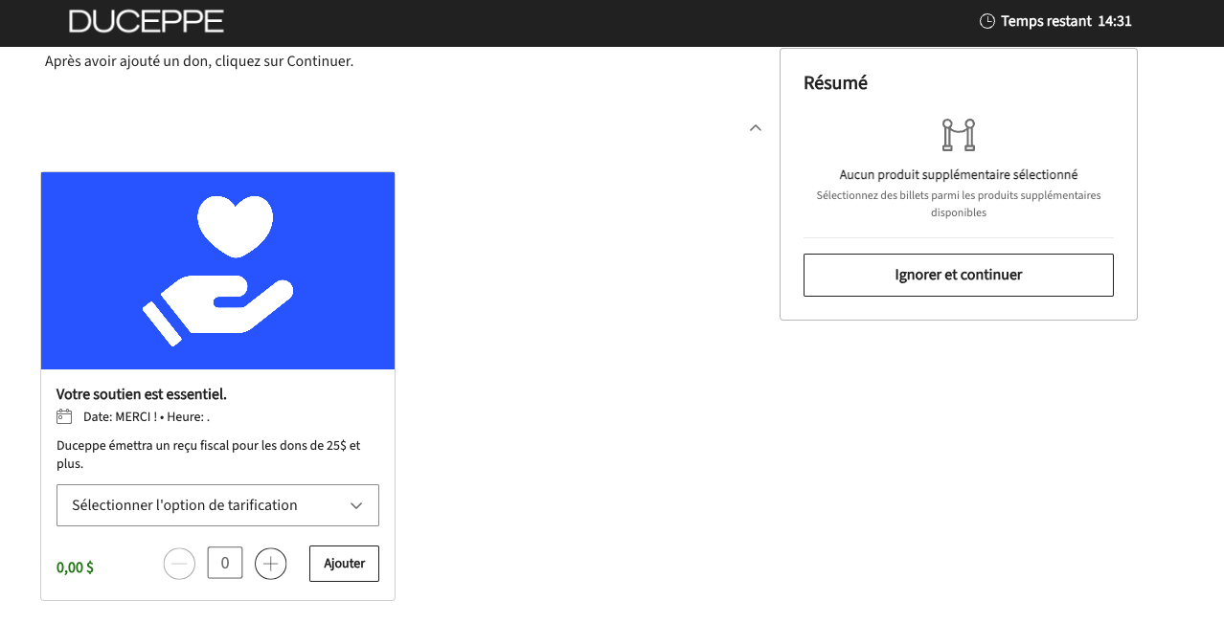Increase donation quantity with plus button
The height and width of the screenshot is (623, 1224).
[x=271, y=564]
